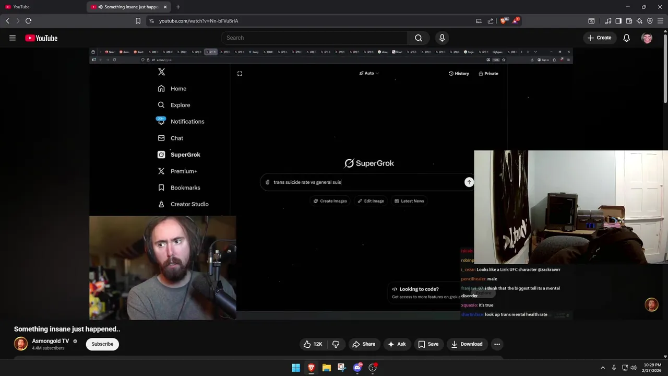
Task: Open File Explorer from the taskbar
Action: click(326, 368)
